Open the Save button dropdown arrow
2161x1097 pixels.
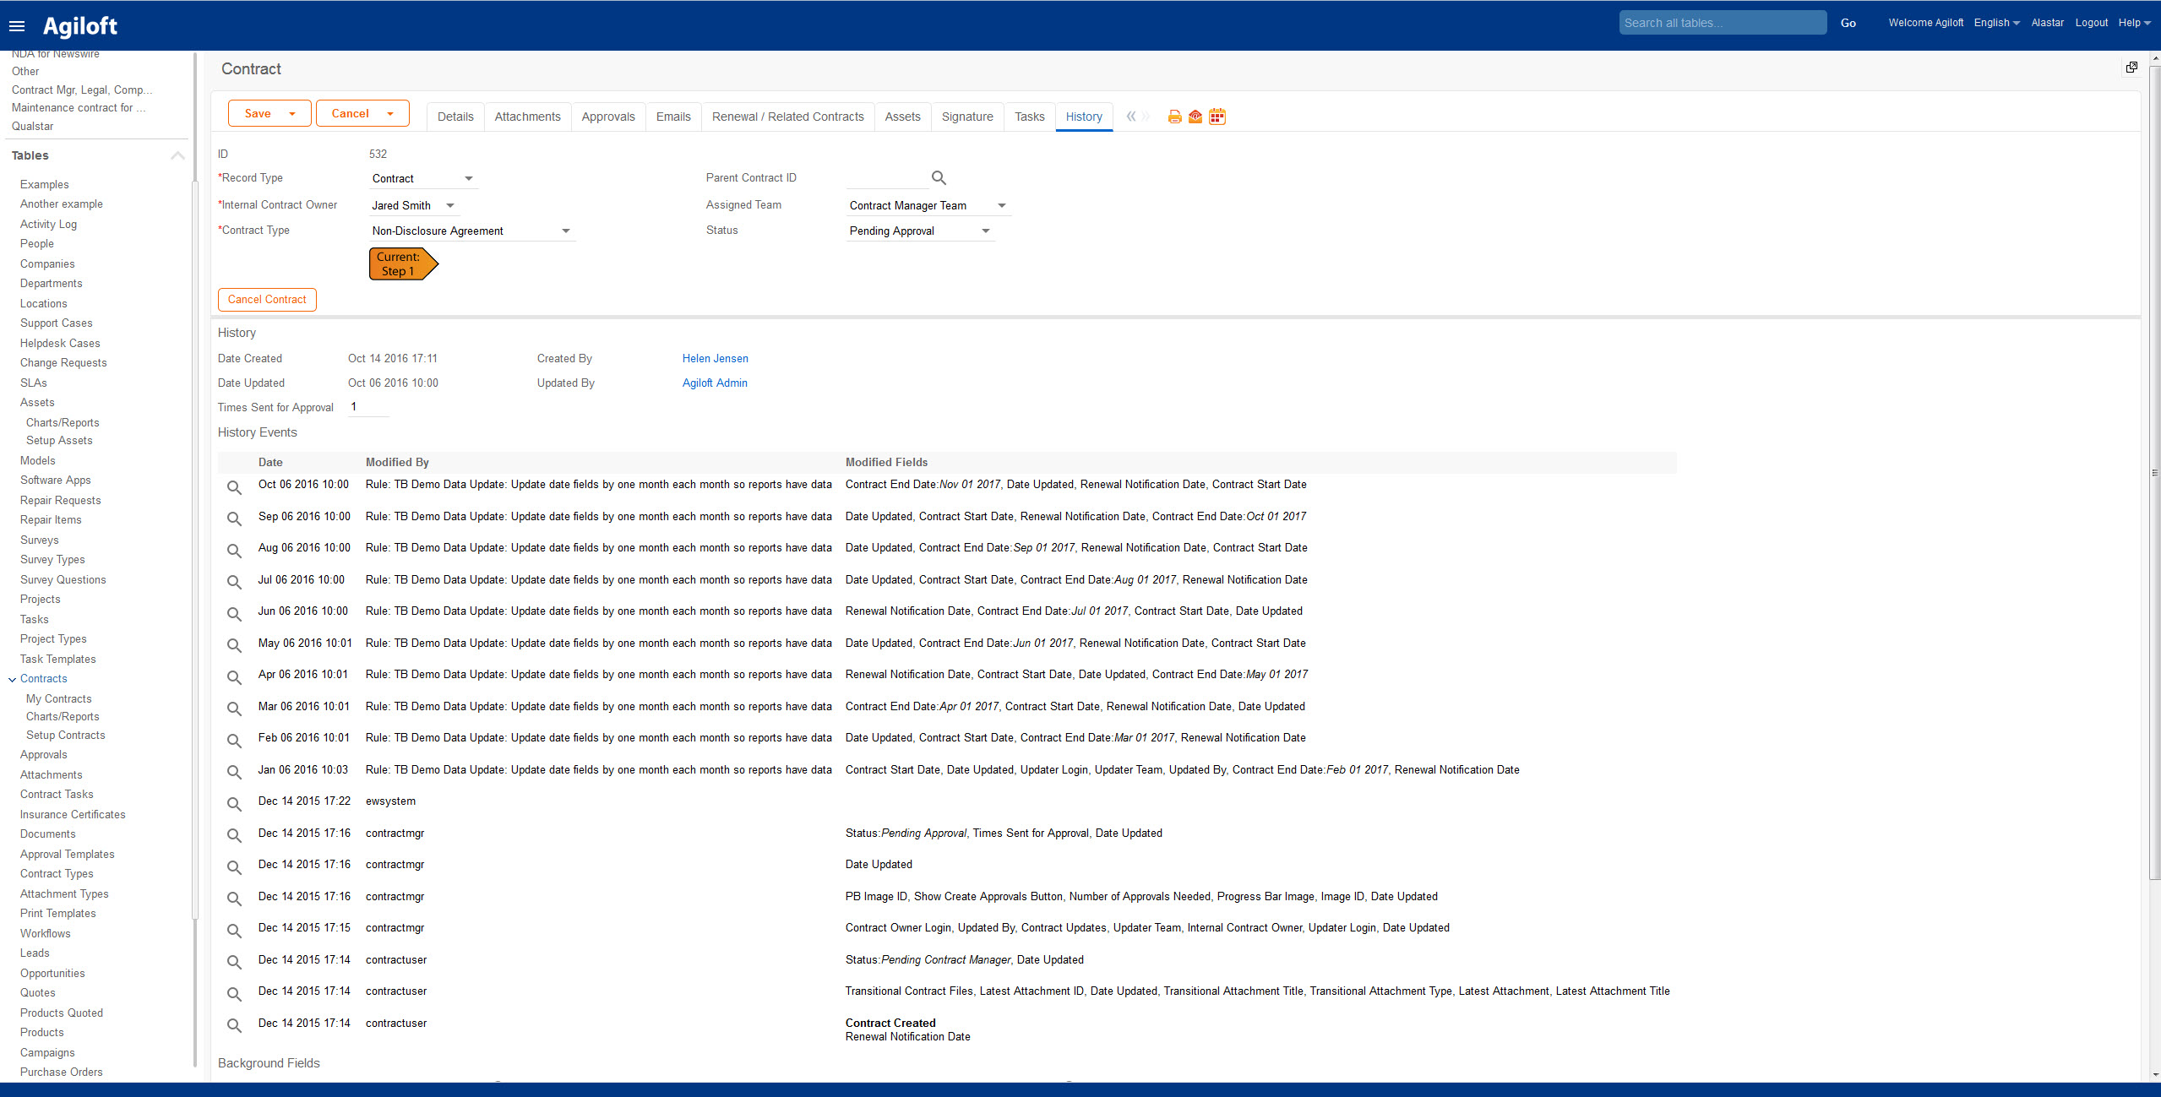click(x=292, y=114)
